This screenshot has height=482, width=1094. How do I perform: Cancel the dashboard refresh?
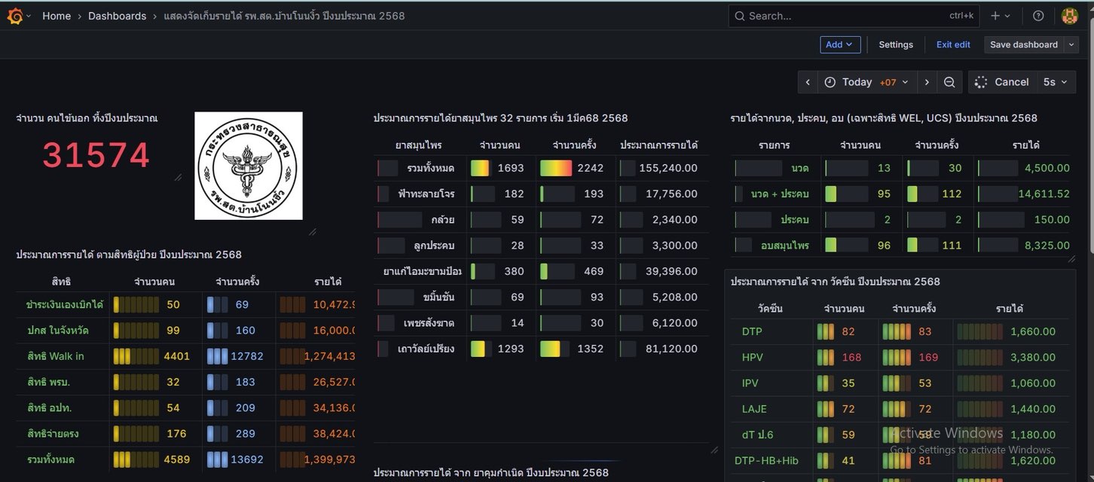click(x=1002, y=82)
